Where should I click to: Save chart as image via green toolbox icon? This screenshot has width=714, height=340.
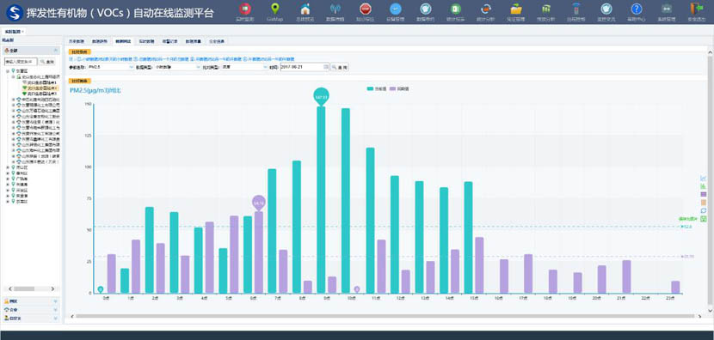tap(703, 219)
